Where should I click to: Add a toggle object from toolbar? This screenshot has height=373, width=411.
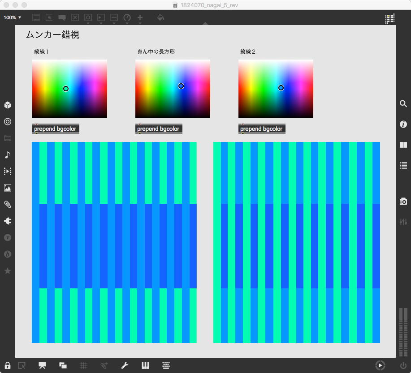pyautogui.click(x=75, y=17)
